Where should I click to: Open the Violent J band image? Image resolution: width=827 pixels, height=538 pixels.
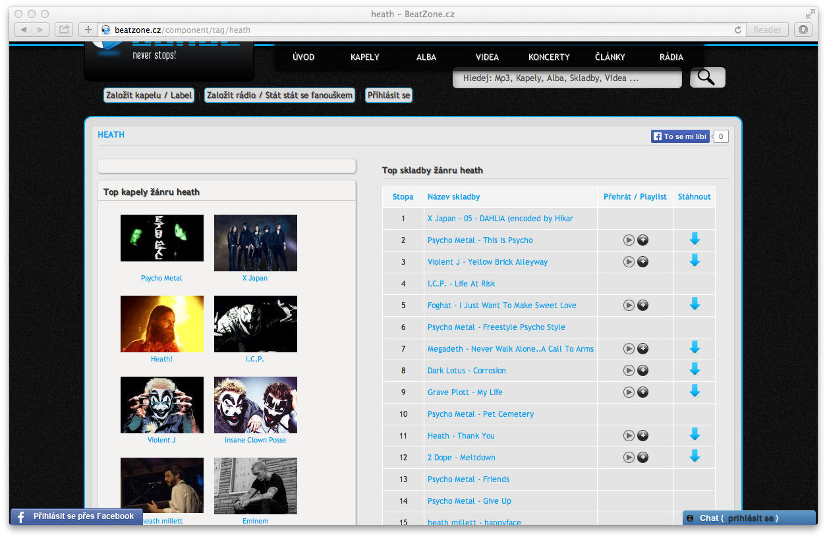coord(162,405)
